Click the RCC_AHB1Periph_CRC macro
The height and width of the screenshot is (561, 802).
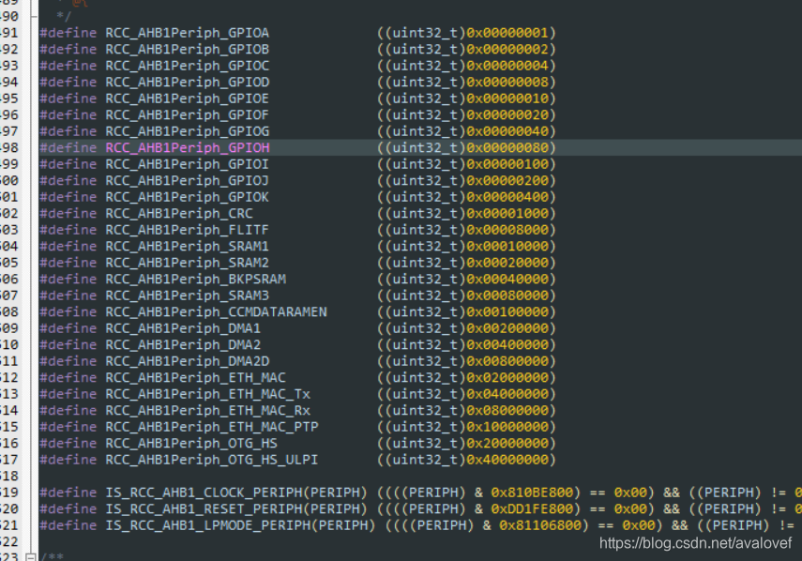coord(179,213)
